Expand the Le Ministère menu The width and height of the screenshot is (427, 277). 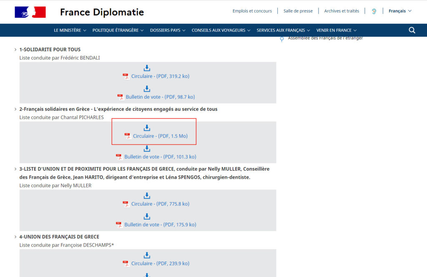pos(70,30)
